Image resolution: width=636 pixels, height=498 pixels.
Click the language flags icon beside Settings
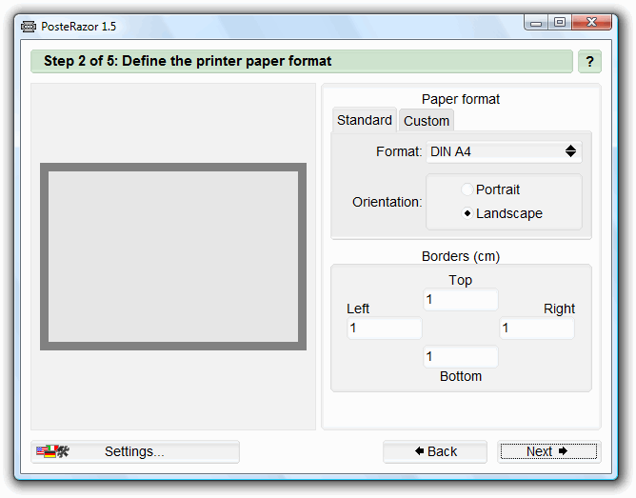coord(52,451)
